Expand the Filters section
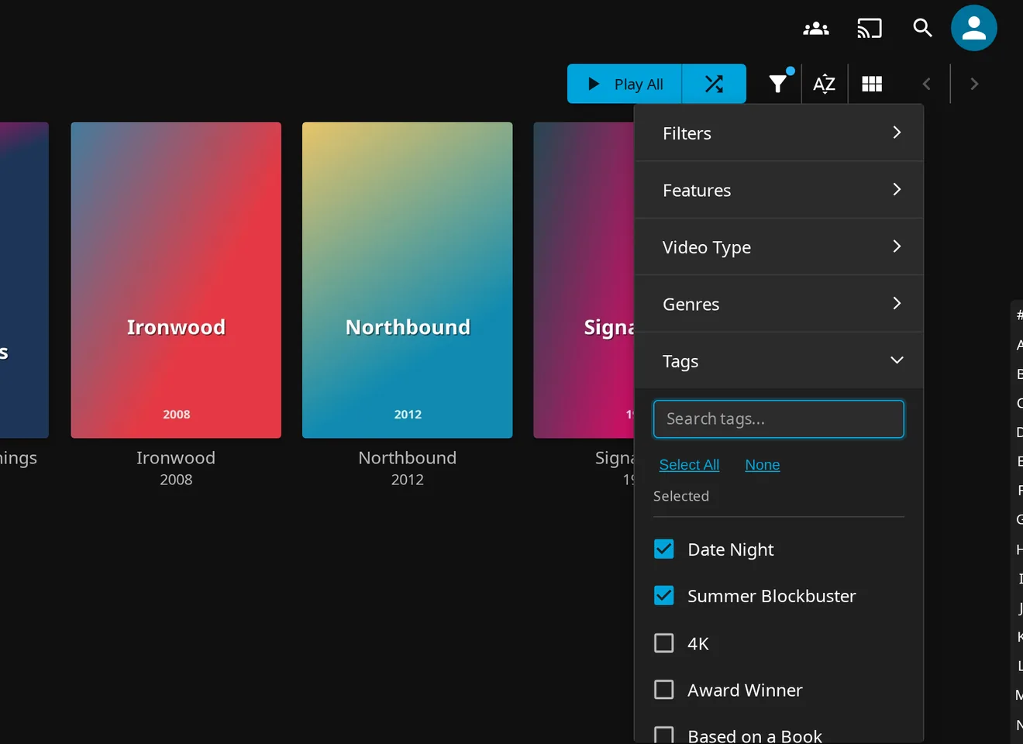 (x=779, y=133)
